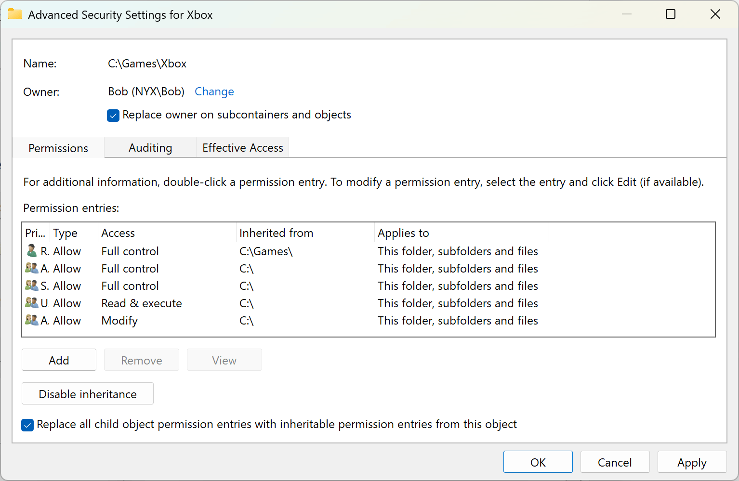Add a new permission entry

pyautogui.click(x=59, y=360)
